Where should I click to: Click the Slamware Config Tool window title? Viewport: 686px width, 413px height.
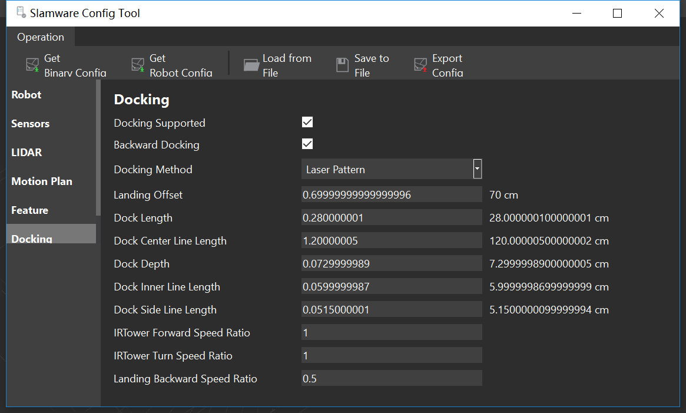(85, 13)
